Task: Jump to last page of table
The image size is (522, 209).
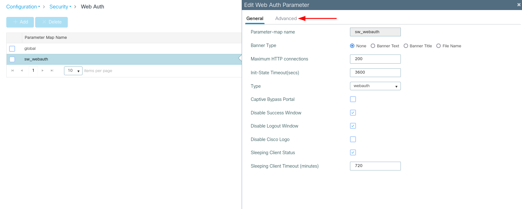Action: [52, 71]
